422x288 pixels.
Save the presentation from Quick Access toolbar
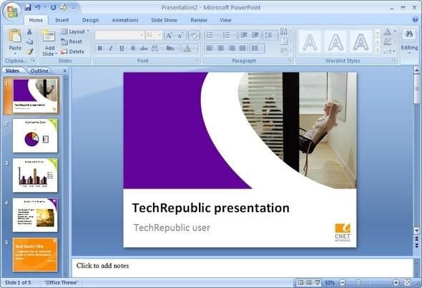[x=28, y=7]
